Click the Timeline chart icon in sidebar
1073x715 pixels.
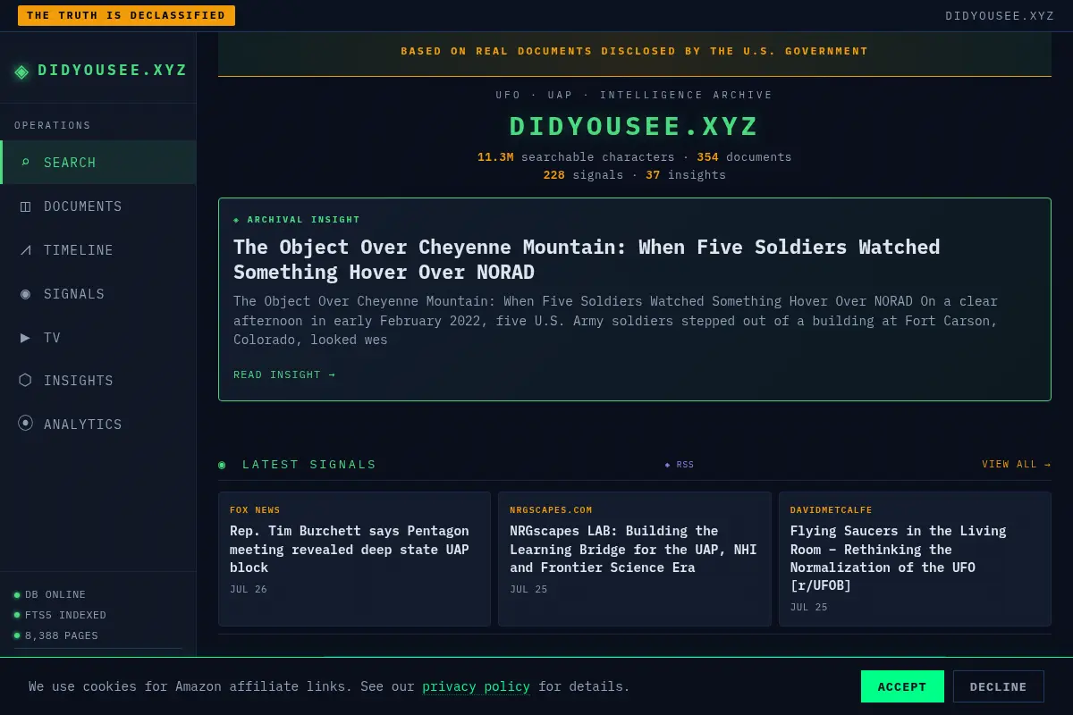tap(25, 250)
